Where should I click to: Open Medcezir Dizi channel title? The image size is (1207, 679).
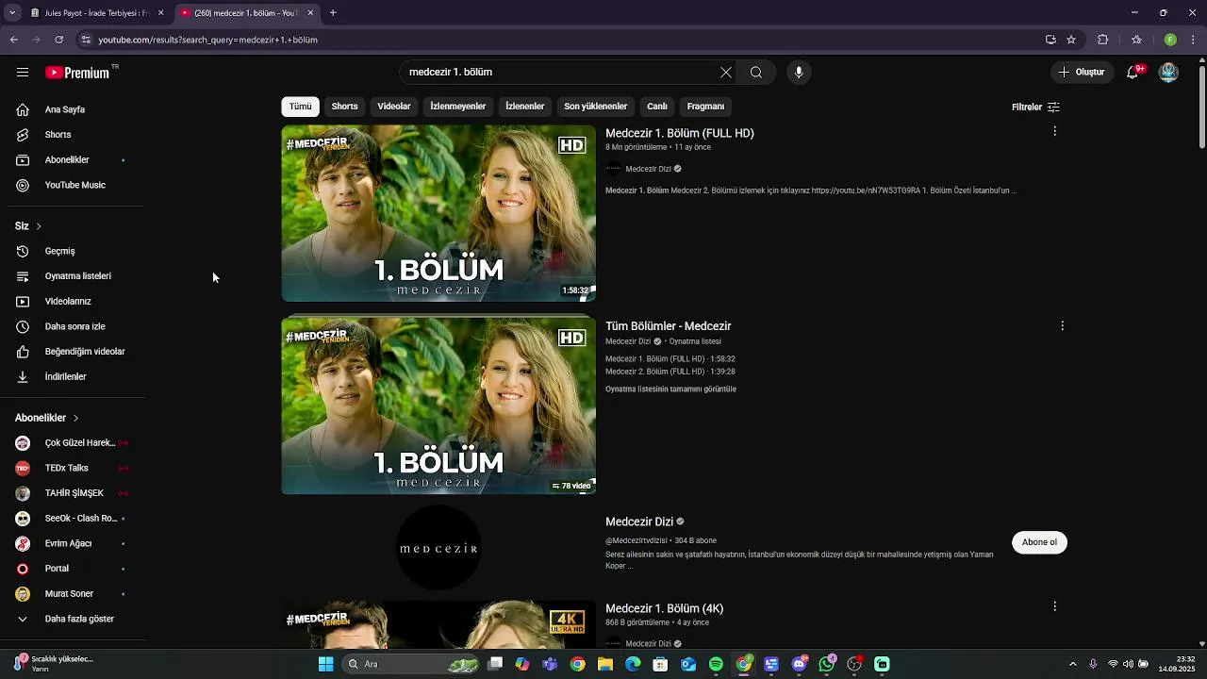tap(639, 522)
